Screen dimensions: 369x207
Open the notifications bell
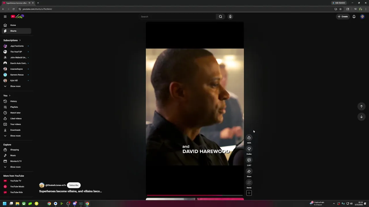coord(354,16)
